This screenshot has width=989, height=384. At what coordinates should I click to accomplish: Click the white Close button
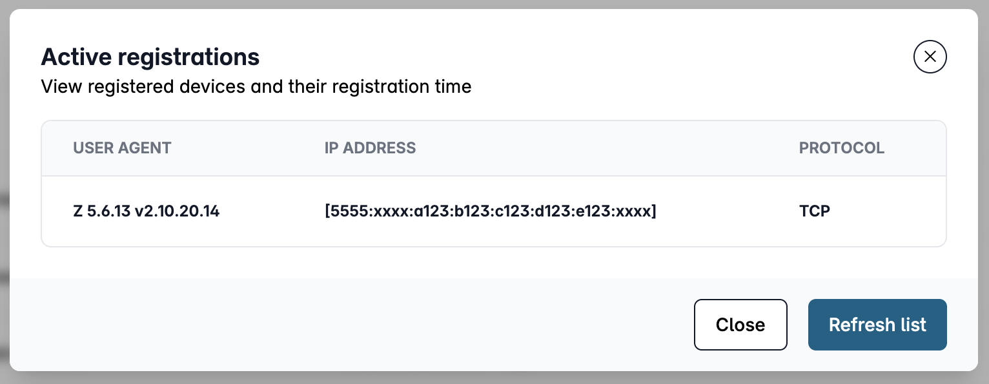740,325
